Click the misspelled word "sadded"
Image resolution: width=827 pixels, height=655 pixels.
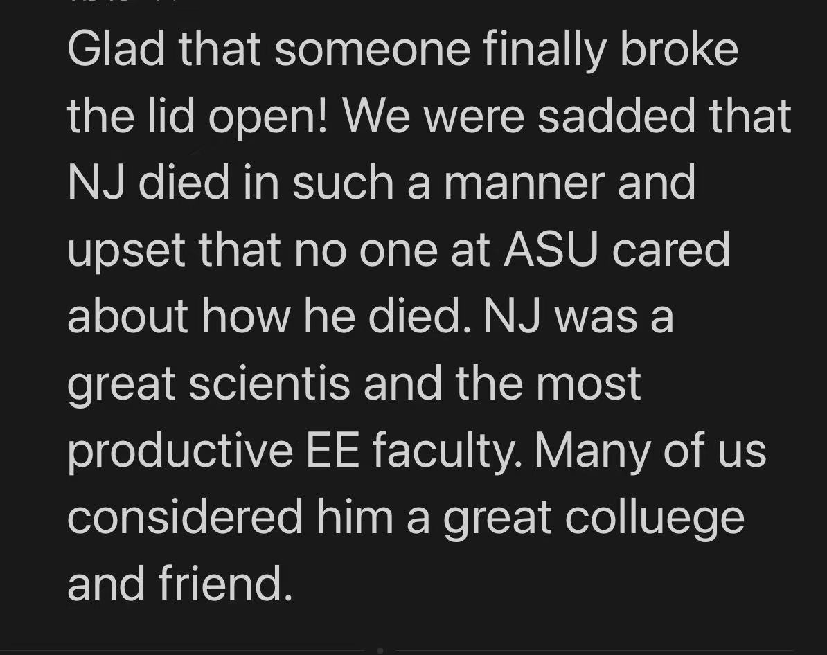(616, 116)
